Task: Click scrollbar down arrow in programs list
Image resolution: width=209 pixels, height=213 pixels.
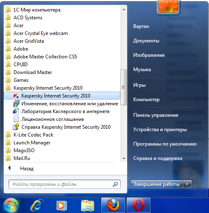Action: (124, 159)
